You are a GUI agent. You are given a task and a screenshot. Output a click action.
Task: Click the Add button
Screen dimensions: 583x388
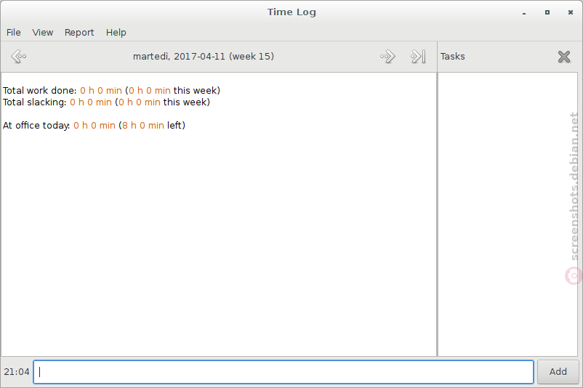[558, 371]
